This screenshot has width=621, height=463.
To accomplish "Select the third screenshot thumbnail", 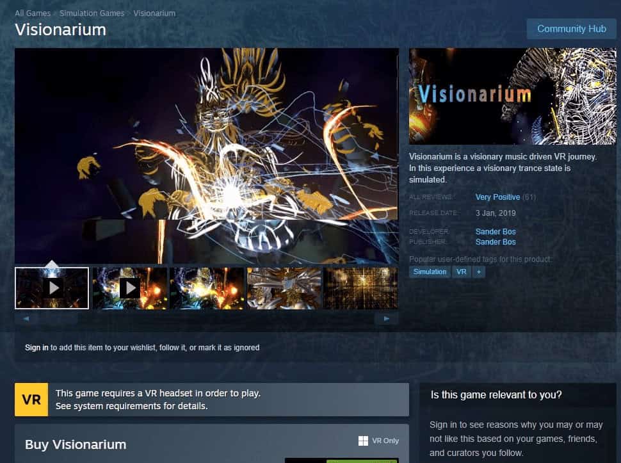I will (207, 288).
